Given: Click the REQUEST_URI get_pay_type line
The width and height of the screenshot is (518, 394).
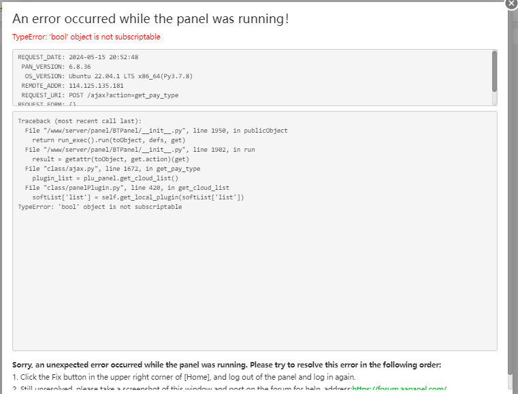Looking at the screenshot, I should 99,95.
